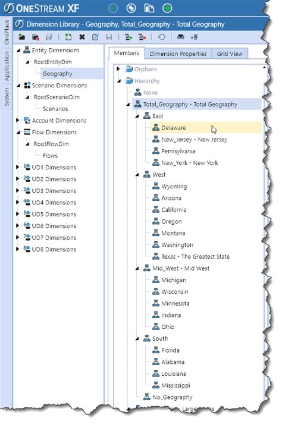Expand the Account Dimensions node

pos(18,120)
